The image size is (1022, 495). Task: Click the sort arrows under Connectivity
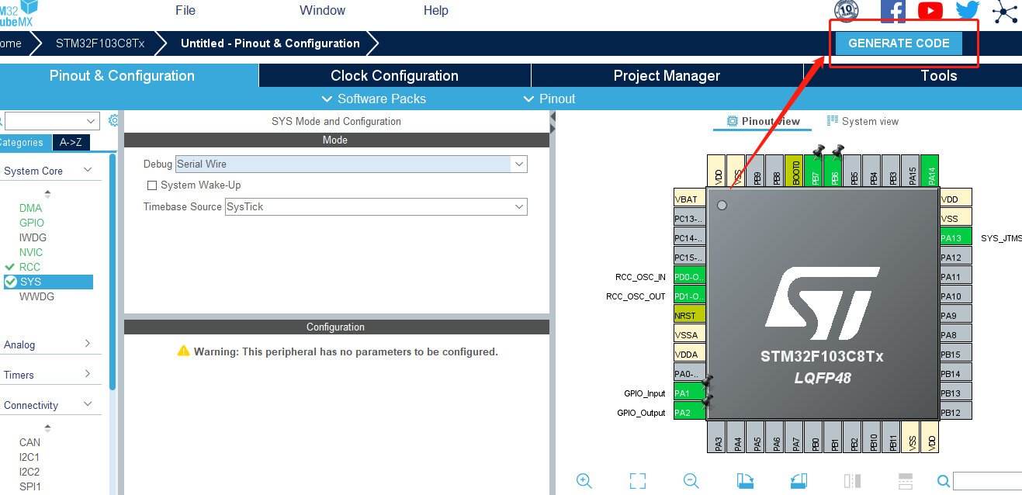click(x=47, y=427)
